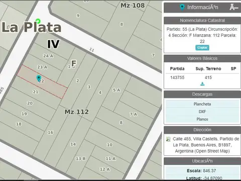
Task: Select the Dirección section header
Action: (x=202, y=130)
